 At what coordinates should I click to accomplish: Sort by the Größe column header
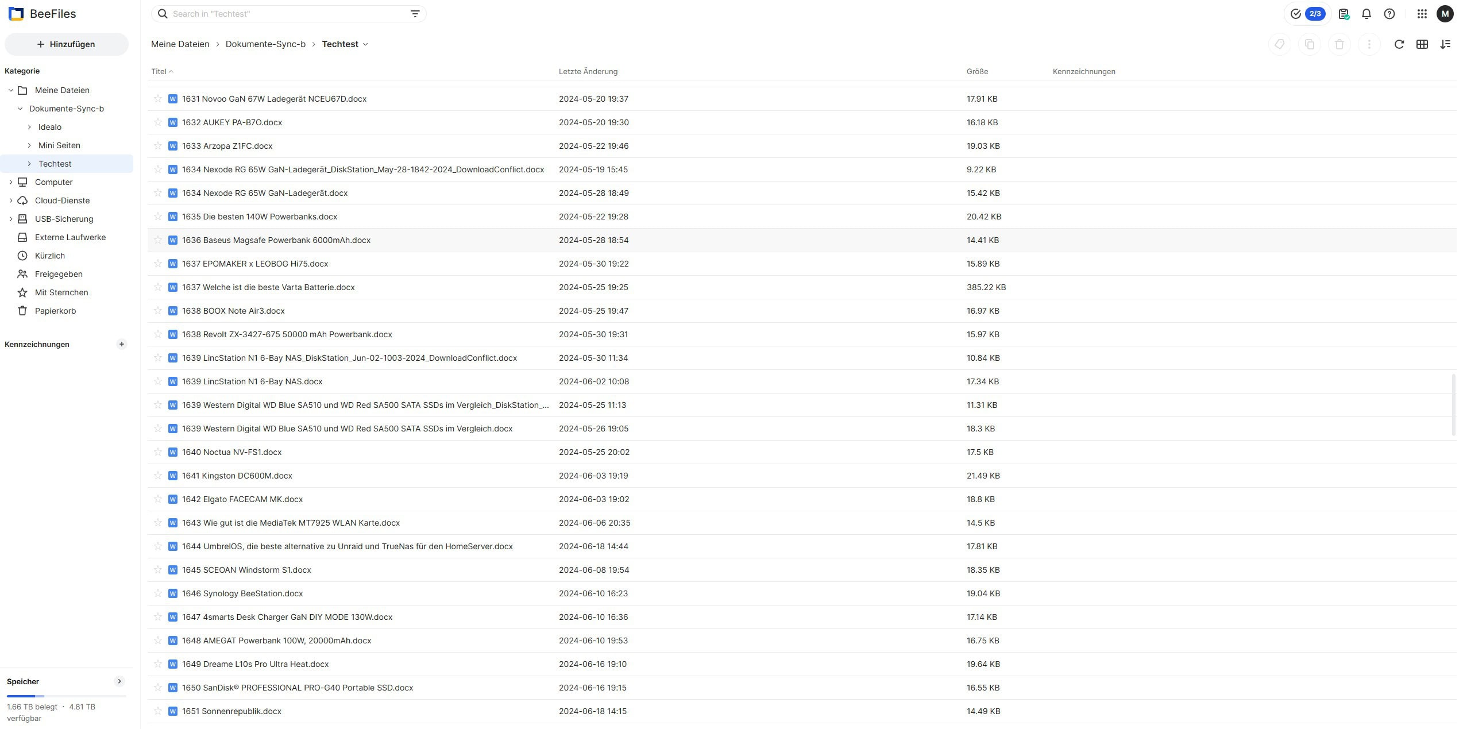point(977,72)
